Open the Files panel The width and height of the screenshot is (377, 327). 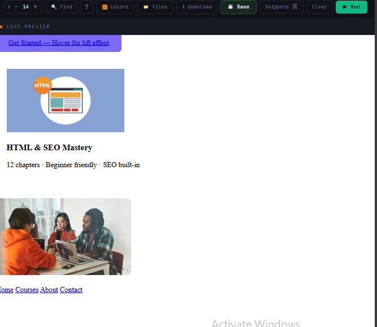[155, 7]
